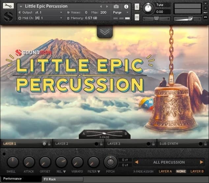This screenshot has height=183, width=209.
Task: Click the SWELL knob
Action: click(13, 162)
